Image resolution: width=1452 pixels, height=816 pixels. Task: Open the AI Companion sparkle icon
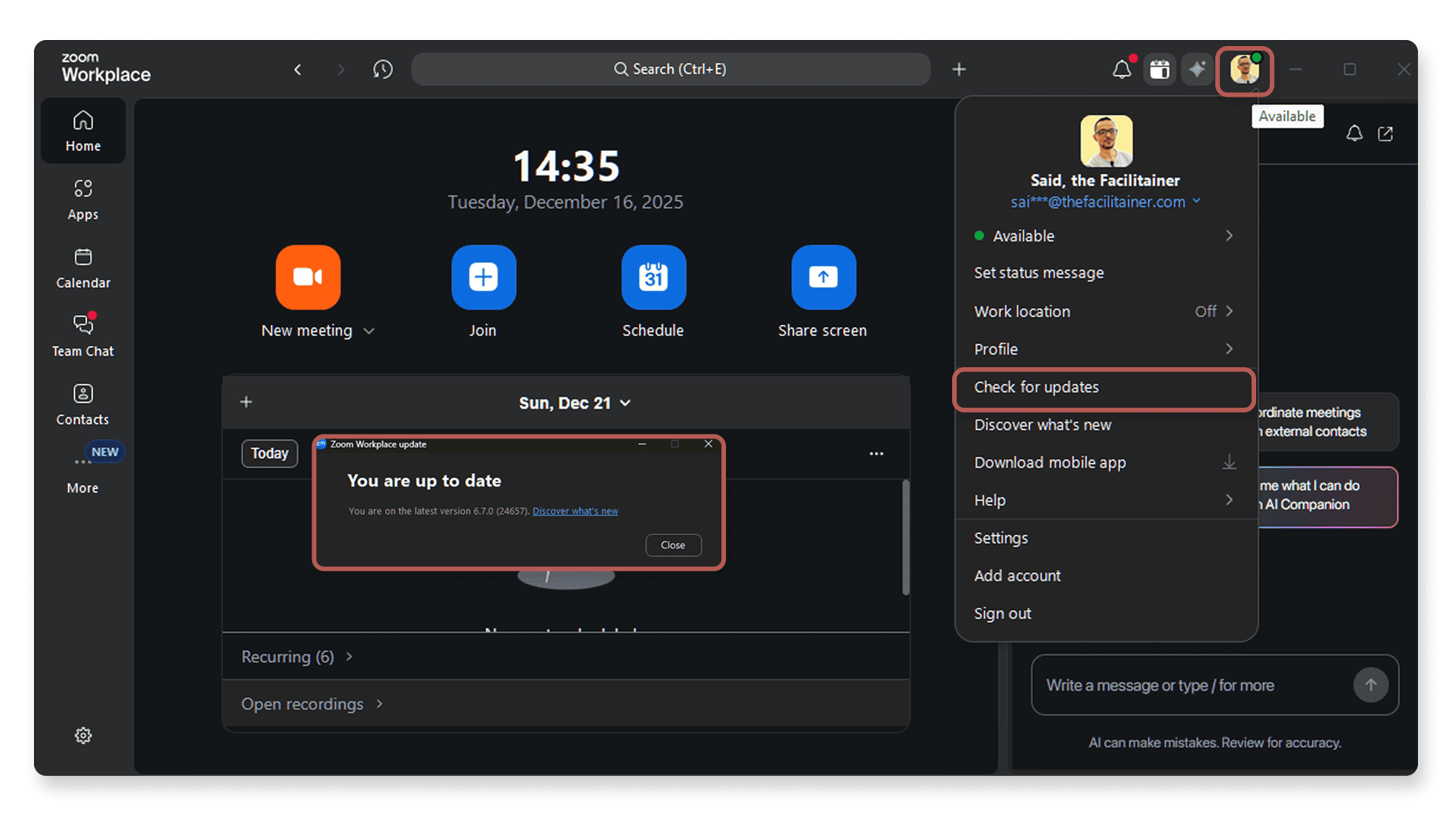tap(1196, 70)
